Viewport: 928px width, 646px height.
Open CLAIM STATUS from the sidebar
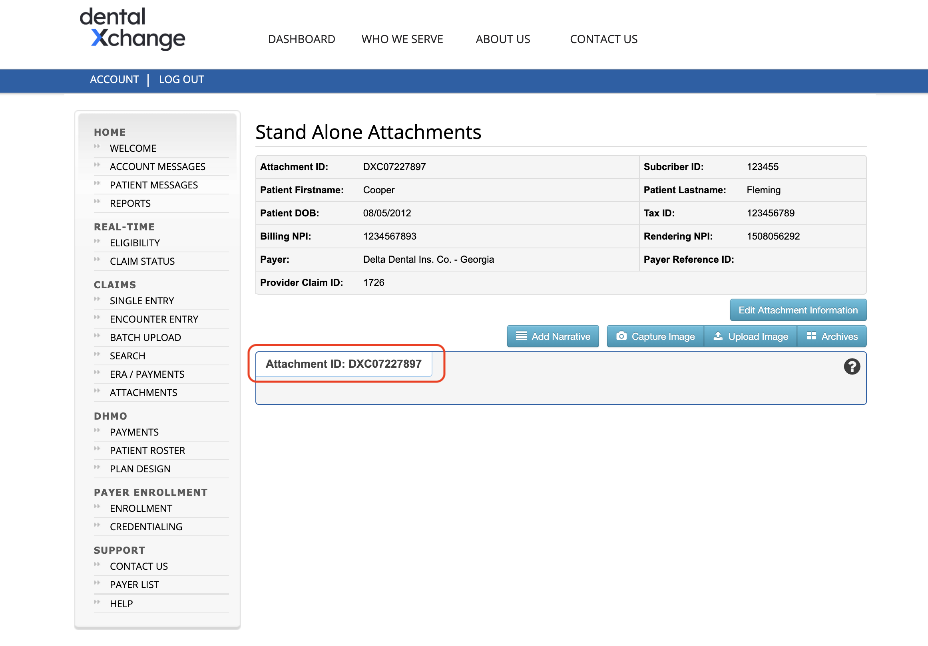tap(142, 261)
